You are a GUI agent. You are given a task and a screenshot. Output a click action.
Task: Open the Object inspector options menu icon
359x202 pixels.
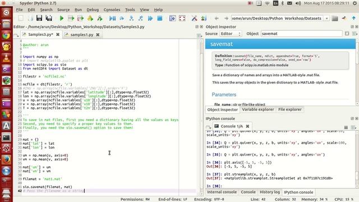tap(355, 34)
